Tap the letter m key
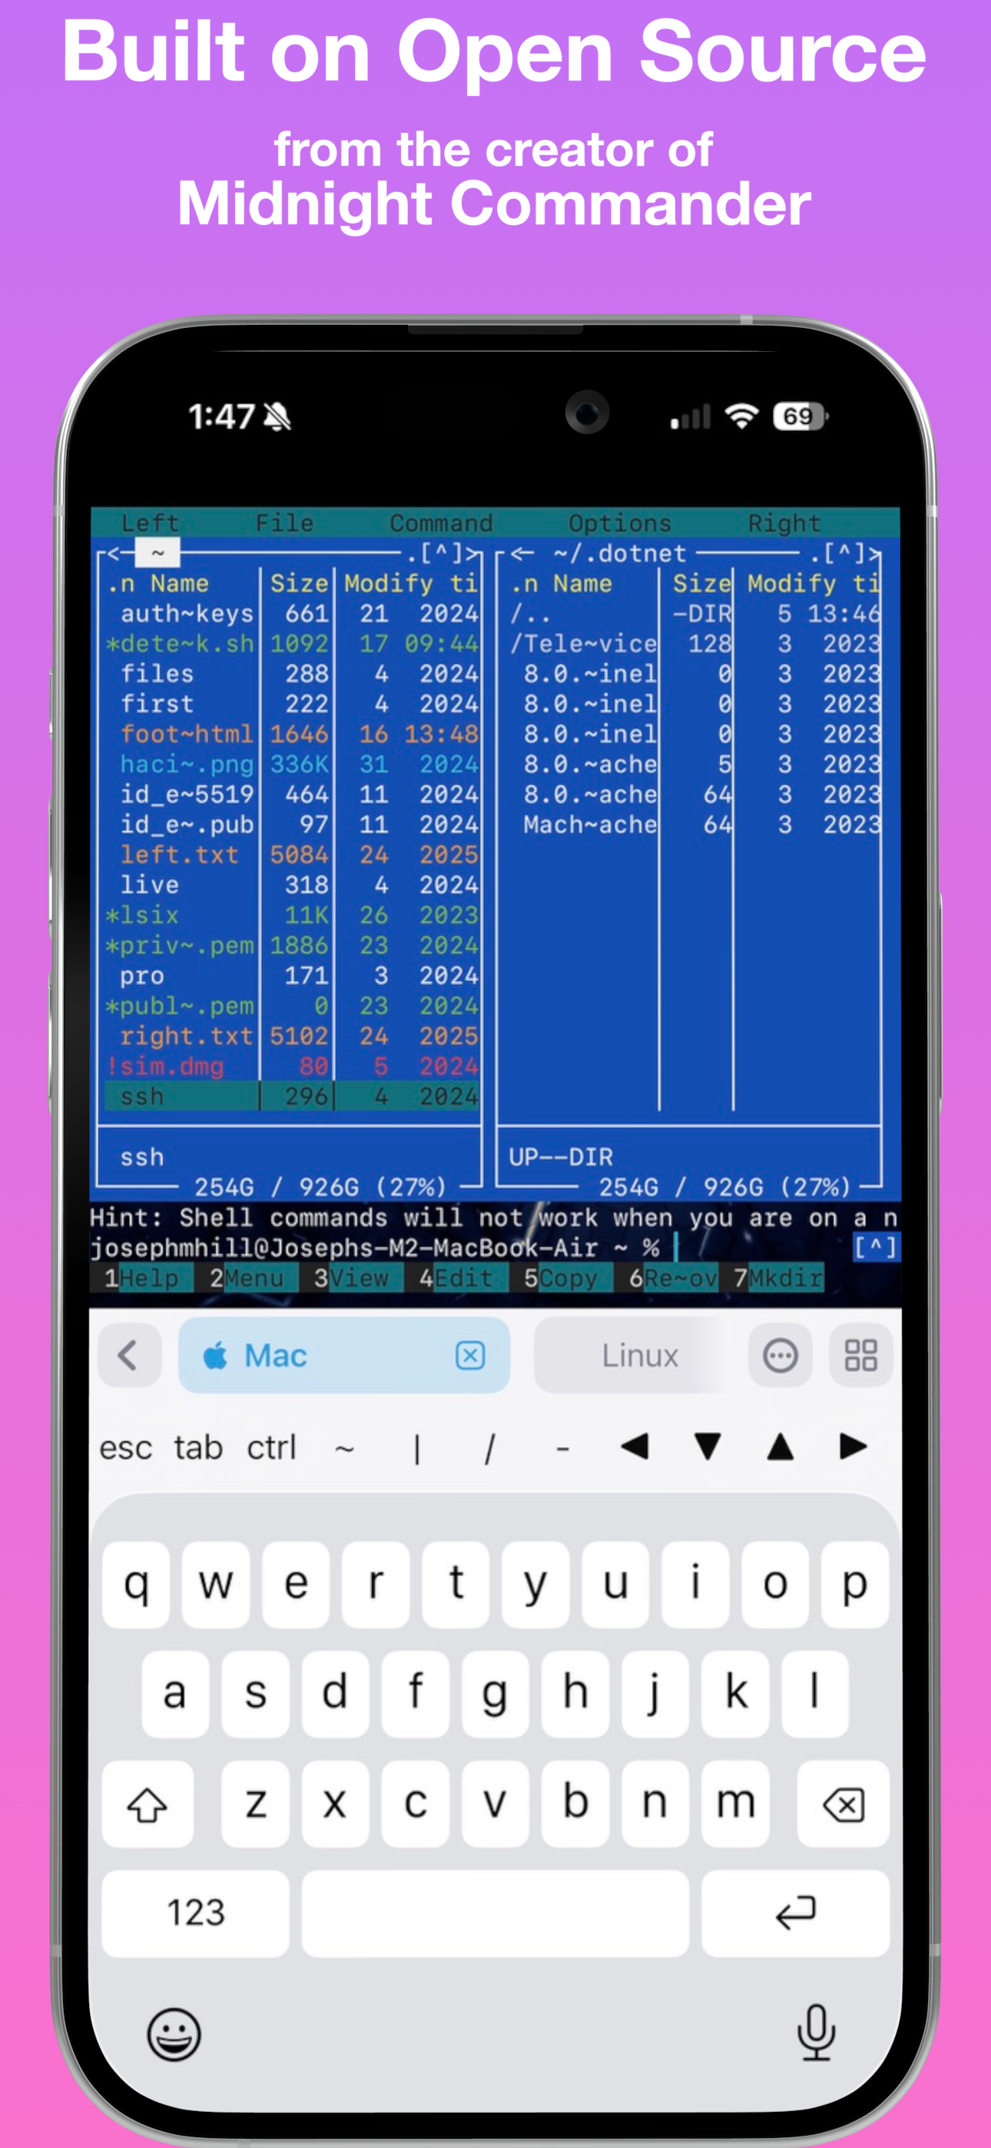 pos(735,1805)
